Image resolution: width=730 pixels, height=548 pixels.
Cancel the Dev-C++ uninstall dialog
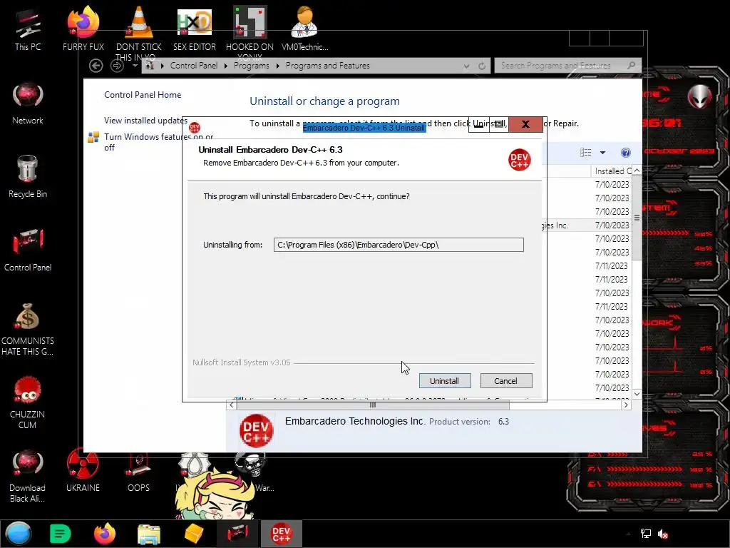[505, 381]
